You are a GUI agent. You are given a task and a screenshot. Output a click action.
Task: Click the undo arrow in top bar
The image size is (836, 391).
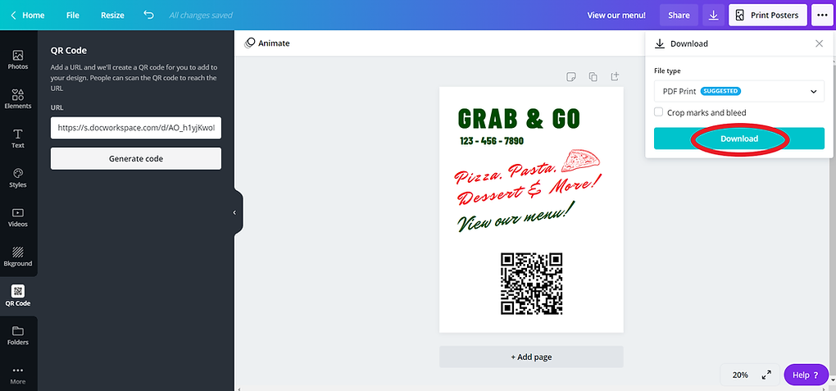coord(148,15)
